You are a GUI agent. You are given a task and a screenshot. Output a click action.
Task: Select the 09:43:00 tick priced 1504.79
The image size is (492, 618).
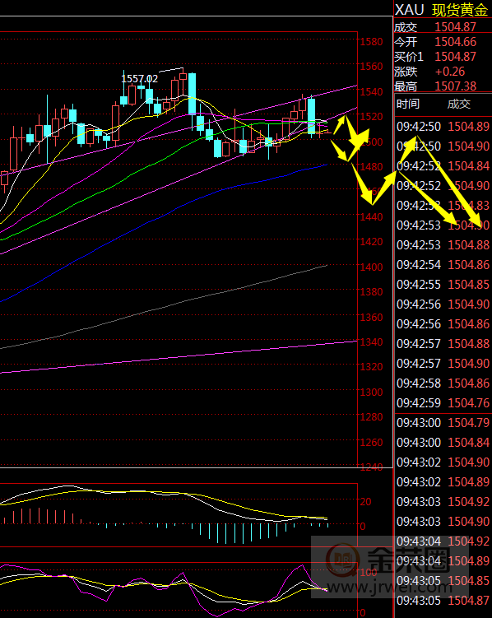(x=443, y=422)
